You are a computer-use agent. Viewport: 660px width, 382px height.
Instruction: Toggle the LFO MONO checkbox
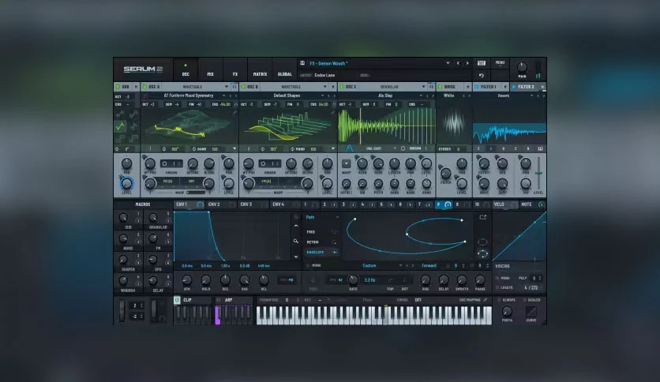point(308,265)
